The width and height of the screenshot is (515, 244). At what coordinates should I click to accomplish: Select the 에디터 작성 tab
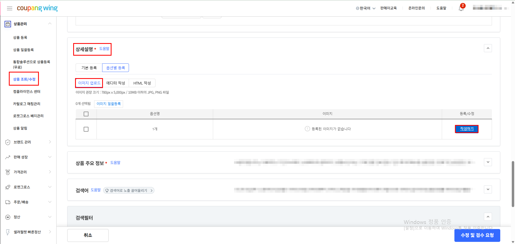(x=116, y=83)
